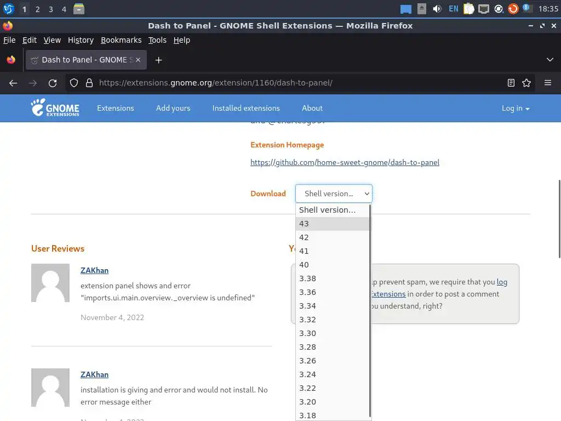Show site security padlock info

coord(89,83)
